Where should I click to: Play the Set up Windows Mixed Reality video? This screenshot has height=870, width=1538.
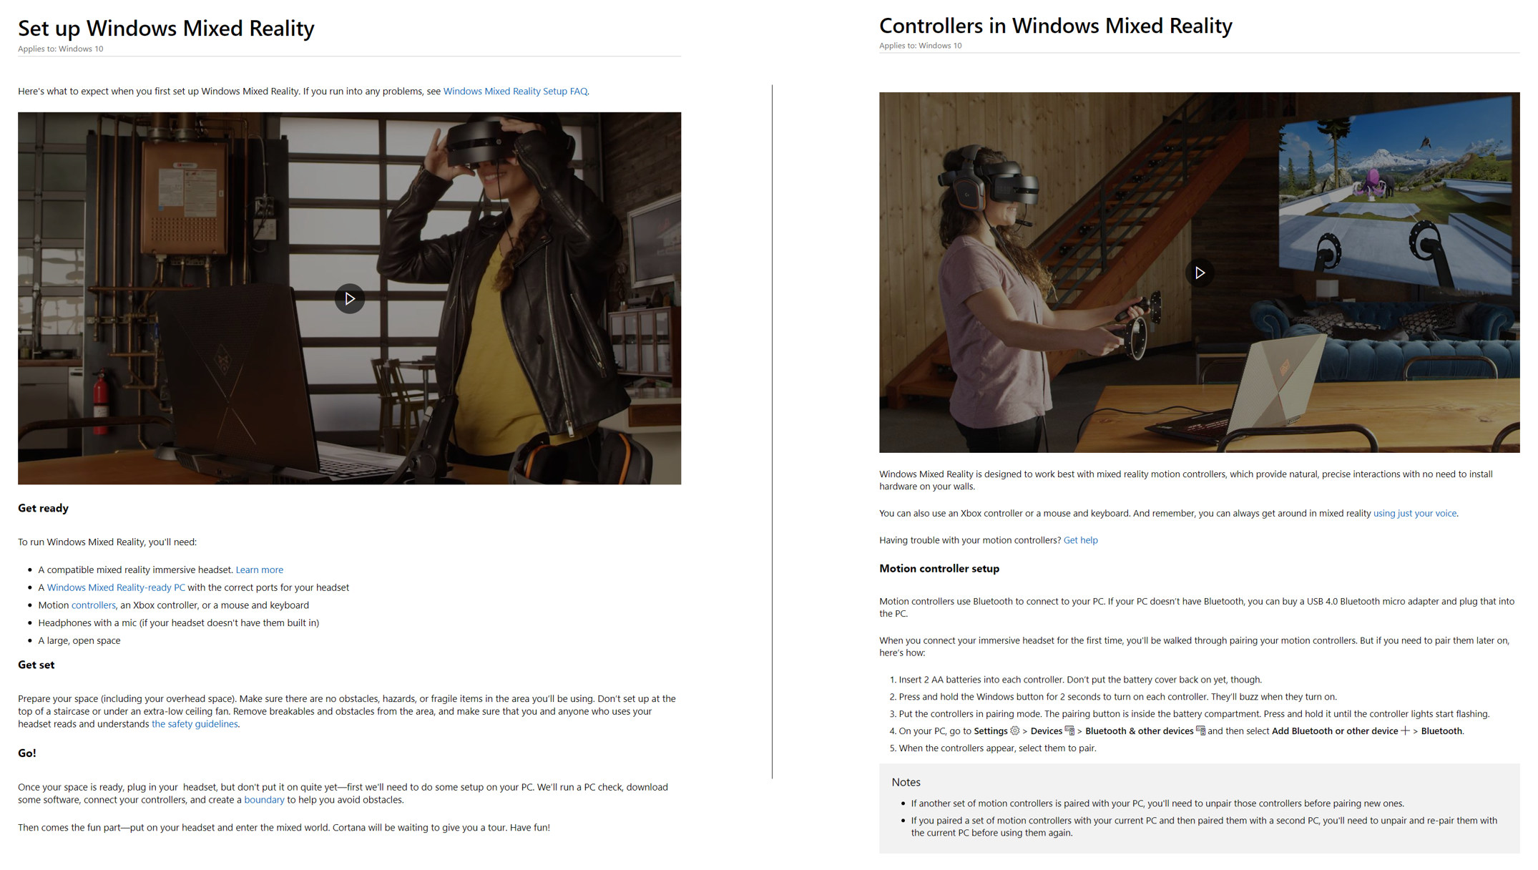[x=349, y=298]
